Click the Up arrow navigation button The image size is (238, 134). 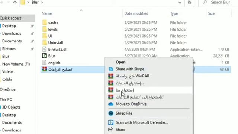point(15,3)
